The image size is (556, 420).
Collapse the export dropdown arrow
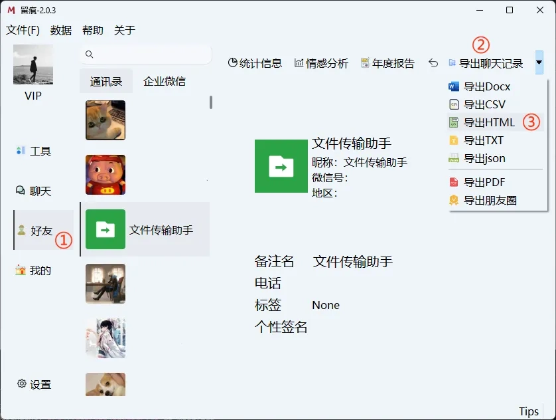(x=539, y=62)
